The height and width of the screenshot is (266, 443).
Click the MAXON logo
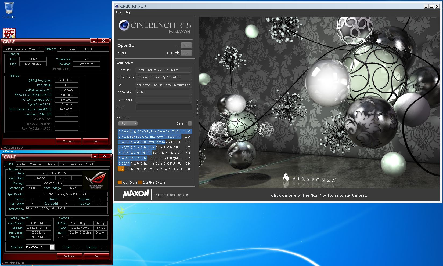point(136,194)
